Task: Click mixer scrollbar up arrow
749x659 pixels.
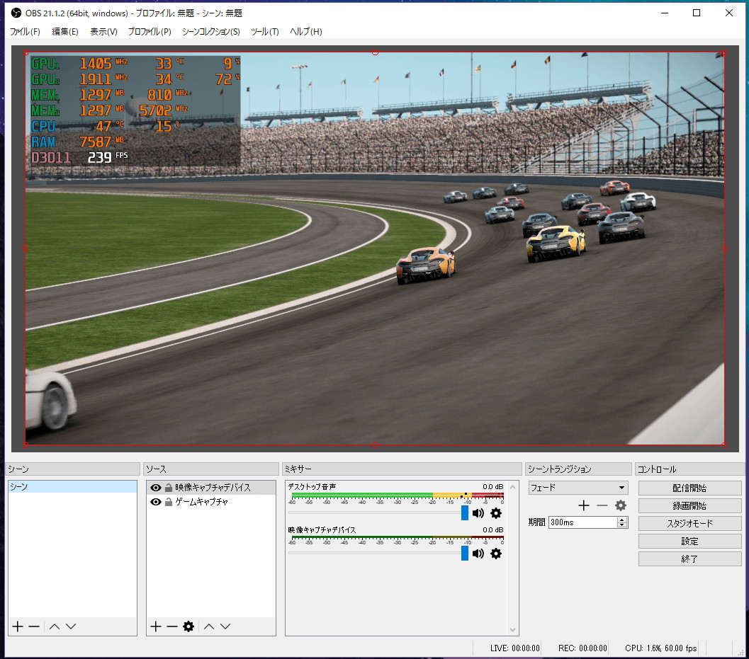Action: (512, 487)
